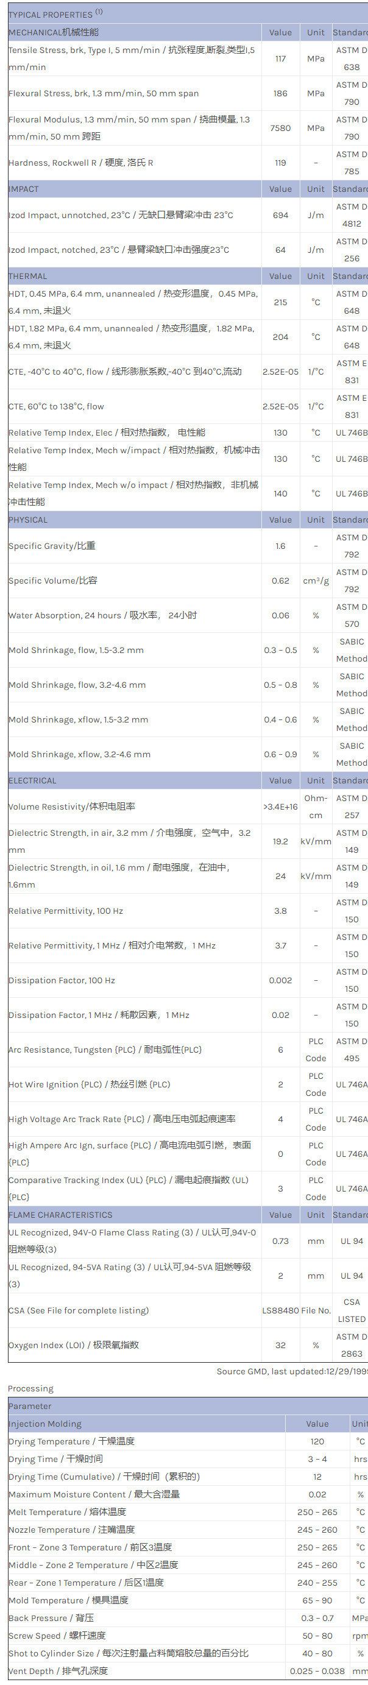Image resolution: width=368 pixels, height=1685 pixels.
Task: Click the THERMAL section header
Action: (x=27, y=276)
